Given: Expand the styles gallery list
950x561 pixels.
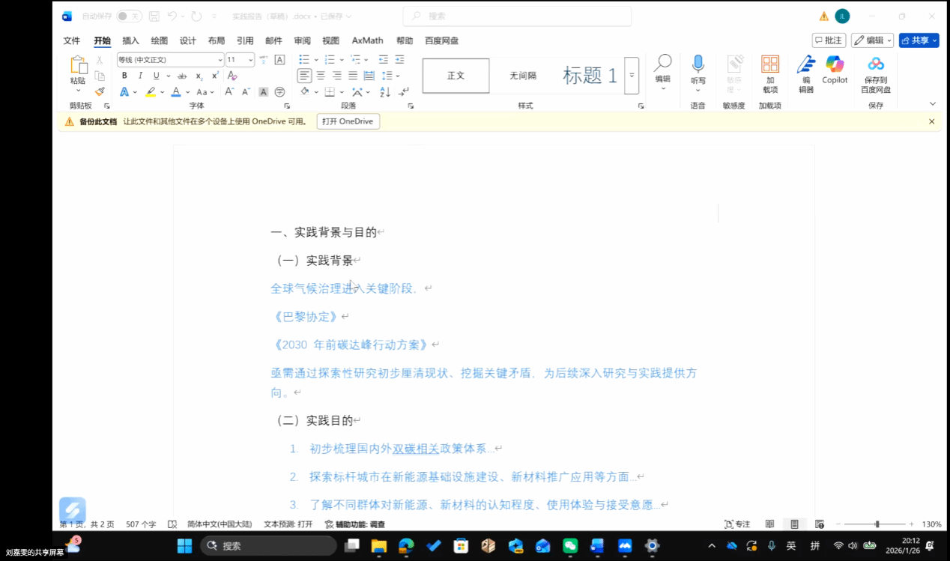Looking at the screenshot, I should (x=632, y=76).
